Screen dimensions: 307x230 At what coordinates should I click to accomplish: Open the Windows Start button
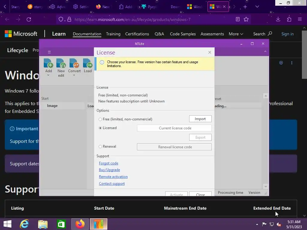(x=7, y=224)
